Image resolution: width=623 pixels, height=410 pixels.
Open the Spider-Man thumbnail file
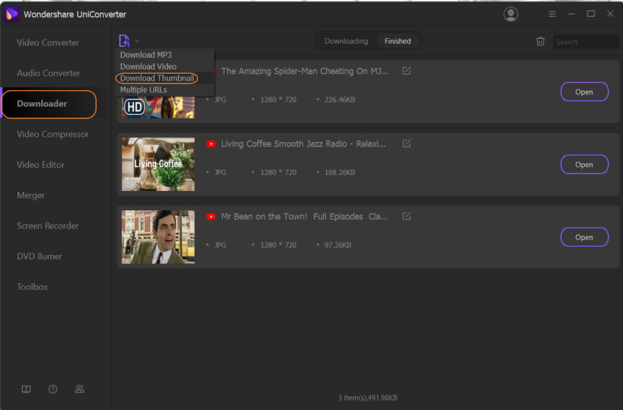coord(584,92)
